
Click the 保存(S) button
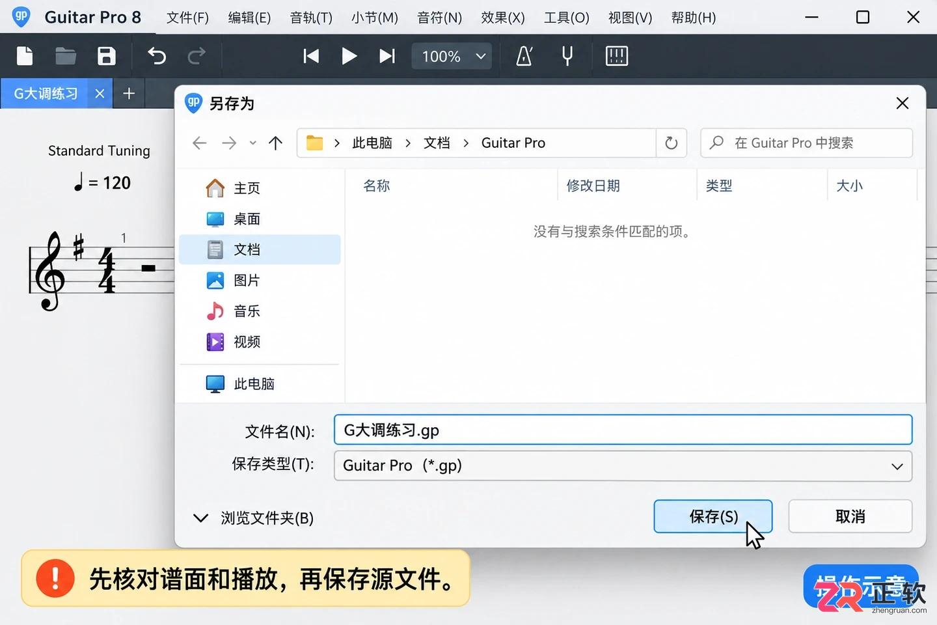(713, 516)
